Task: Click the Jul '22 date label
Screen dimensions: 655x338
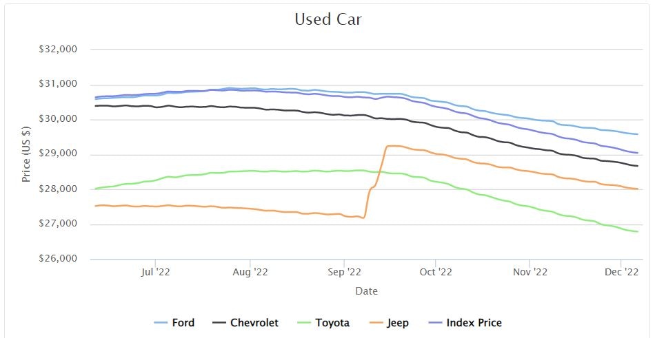Action: pyautogui.click(x=155, y=273)
